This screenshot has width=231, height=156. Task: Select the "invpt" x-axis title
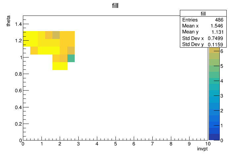click(x=202, y=149)
